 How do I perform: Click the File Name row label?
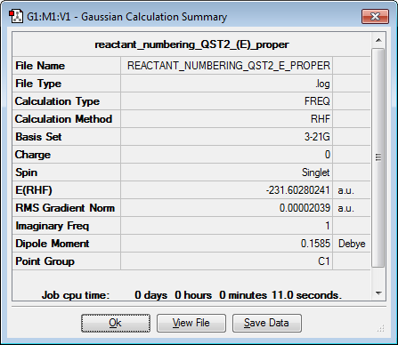pos(40,66)
